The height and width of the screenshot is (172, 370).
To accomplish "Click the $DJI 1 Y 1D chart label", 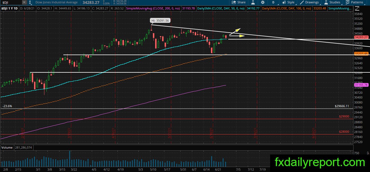I will 9,8.
